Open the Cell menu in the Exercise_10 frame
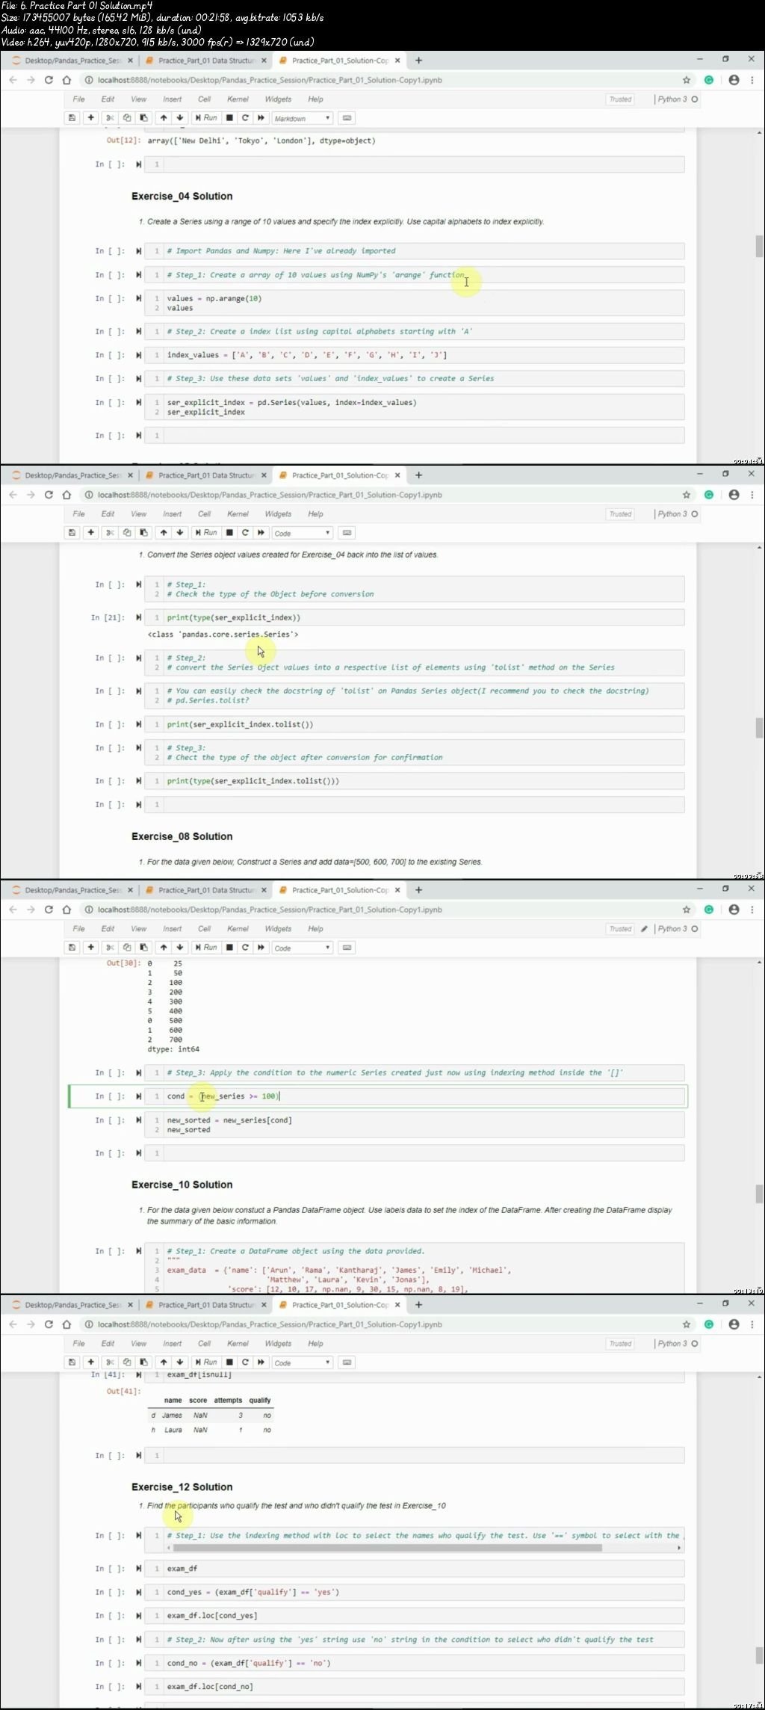 204,929
